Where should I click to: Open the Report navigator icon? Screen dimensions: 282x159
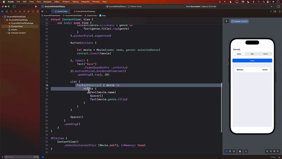[x=37, y=11]
